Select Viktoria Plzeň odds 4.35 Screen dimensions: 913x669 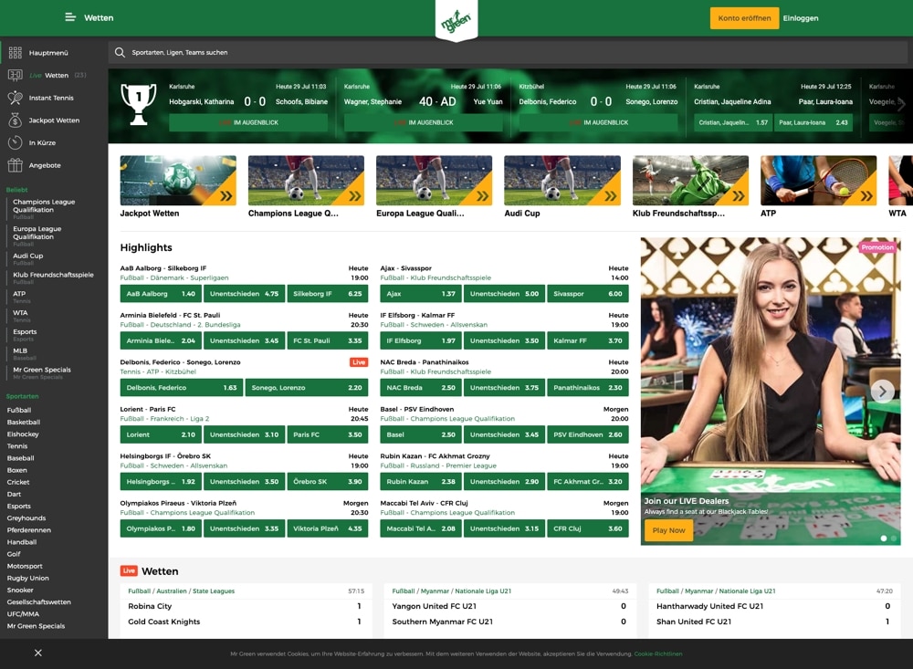point(327,528)
